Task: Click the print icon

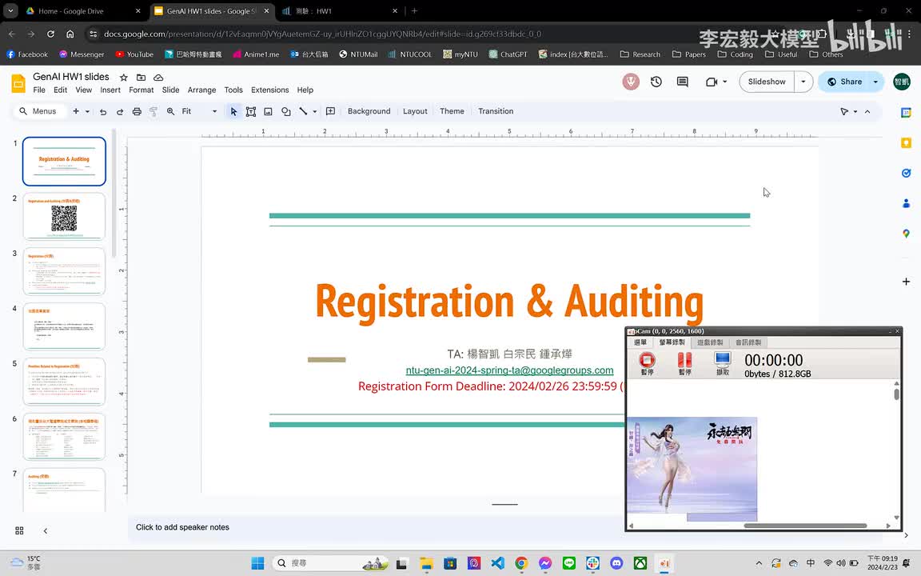Action: coord(137,112)
